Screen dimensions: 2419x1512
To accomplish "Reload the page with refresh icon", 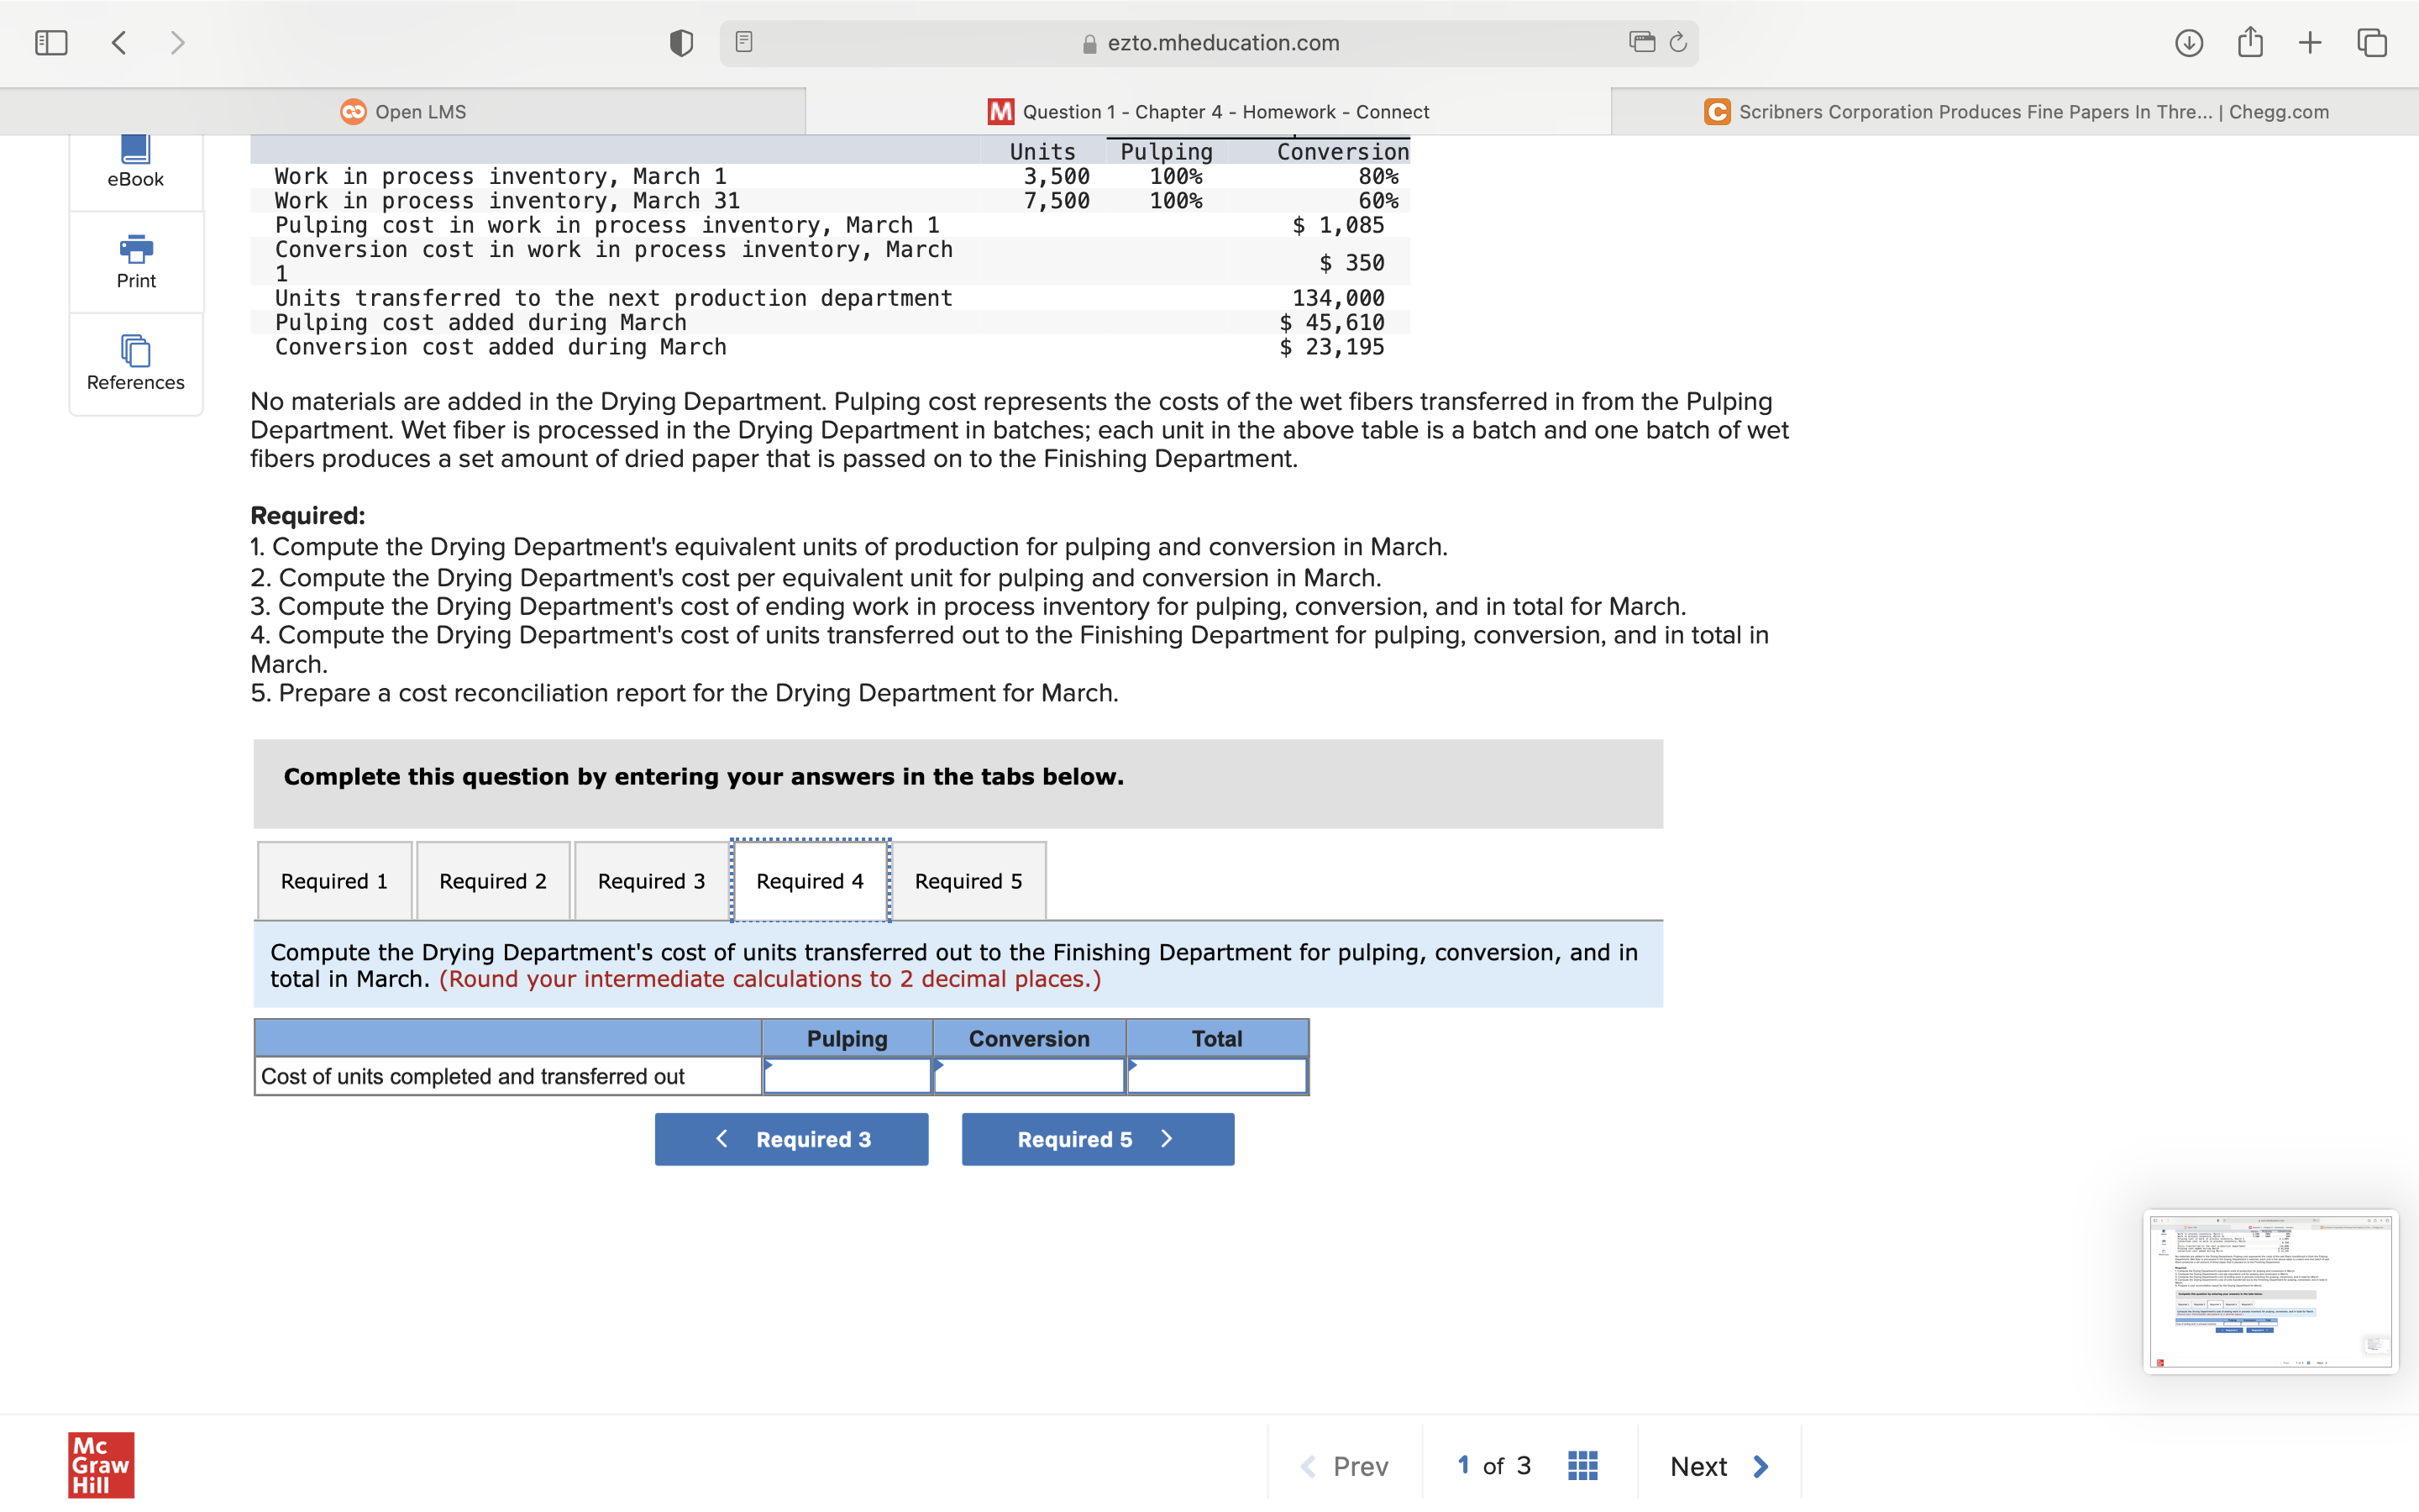I will (x=1678, y=42).
